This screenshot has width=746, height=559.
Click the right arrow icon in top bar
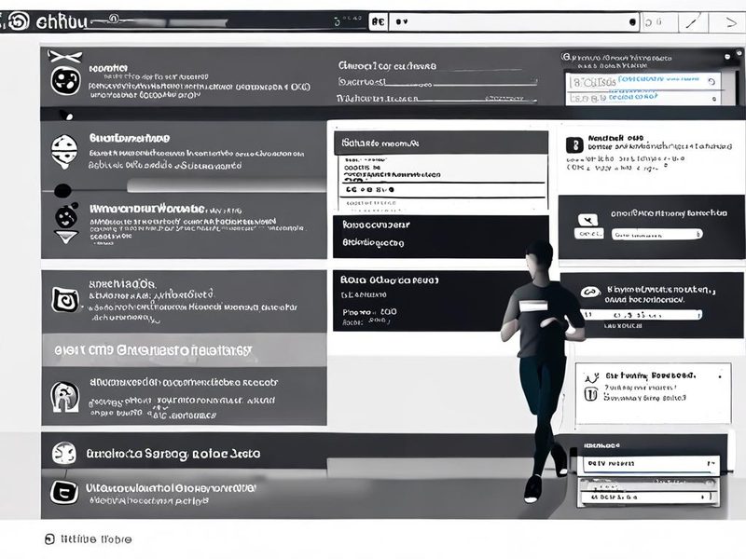pos(730,22)
